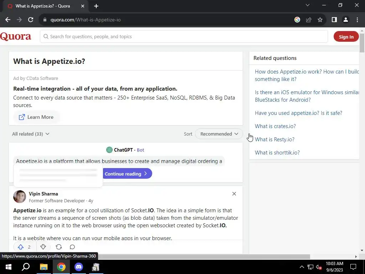
Task: Open the Chrome three-dot menu
Action: [x=357, y=20]
